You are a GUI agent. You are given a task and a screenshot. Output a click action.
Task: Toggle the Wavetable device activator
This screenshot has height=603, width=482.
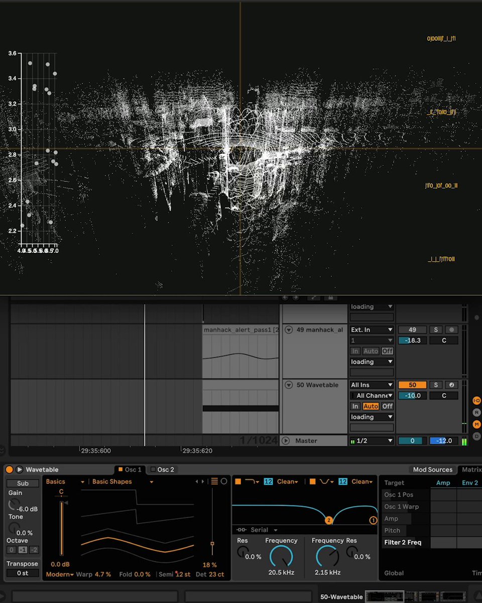pyautogui.click(x=9, y=469)
